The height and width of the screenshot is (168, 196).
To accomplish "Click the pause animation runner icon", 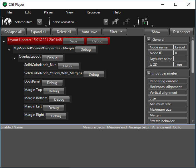I will coord(126,22).
